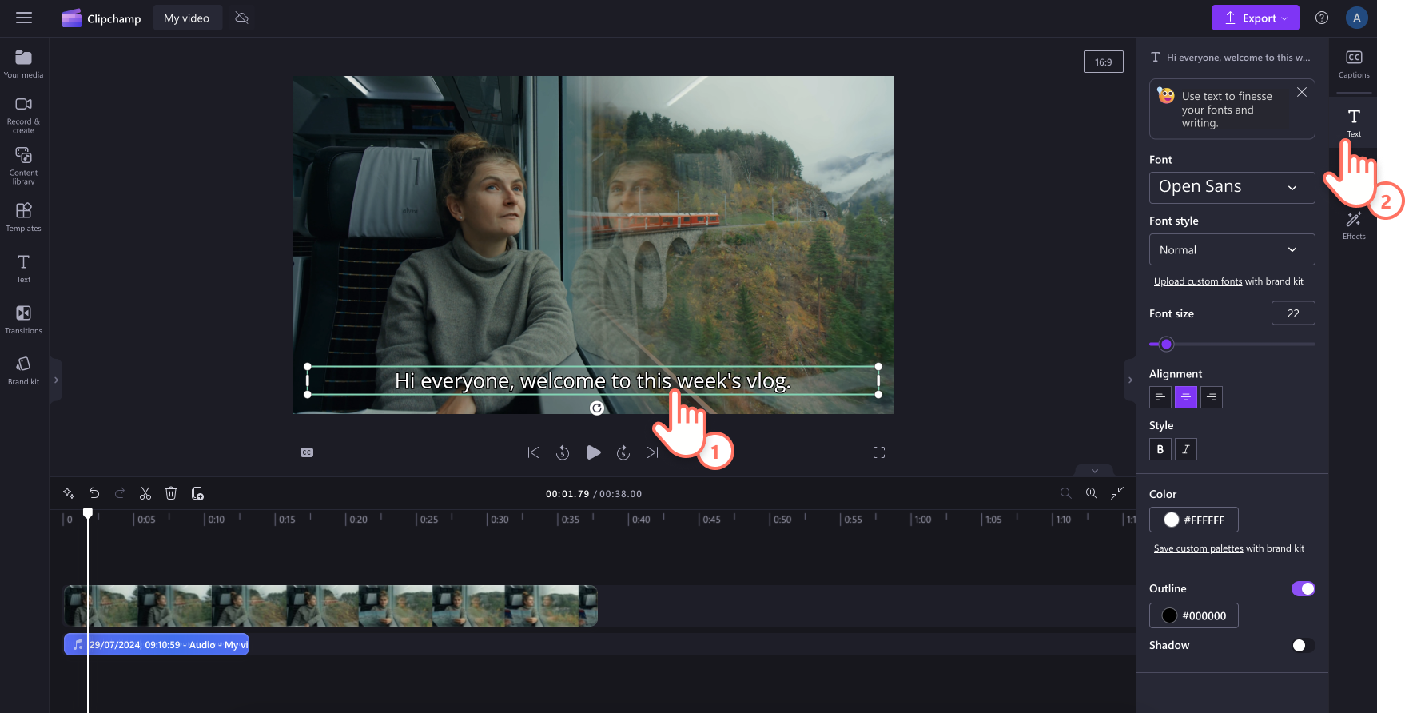
Task: Open Effects tab in right sidebar
Action: point(1354,225)
